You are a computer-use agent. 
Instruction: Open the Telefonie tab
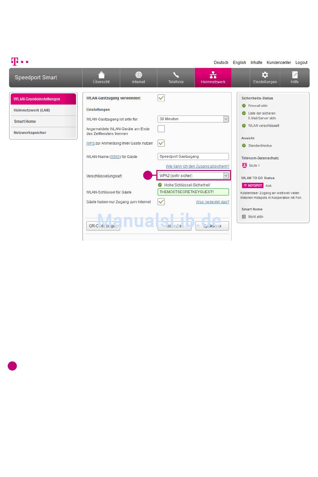coord(176,78)
